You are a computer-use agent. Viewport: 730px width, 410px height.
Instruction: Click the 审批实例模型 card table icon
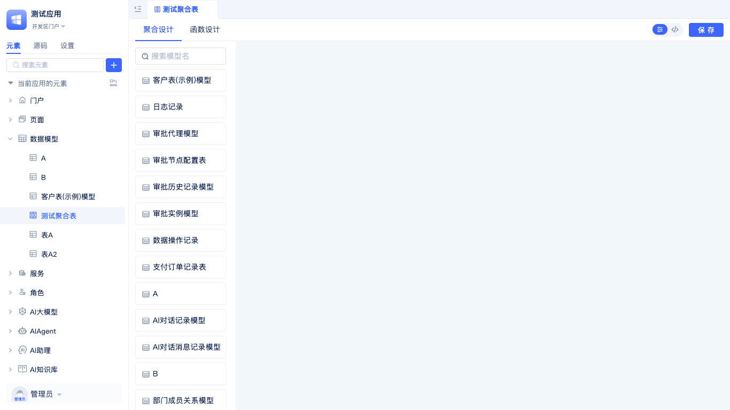click(145, 214)
